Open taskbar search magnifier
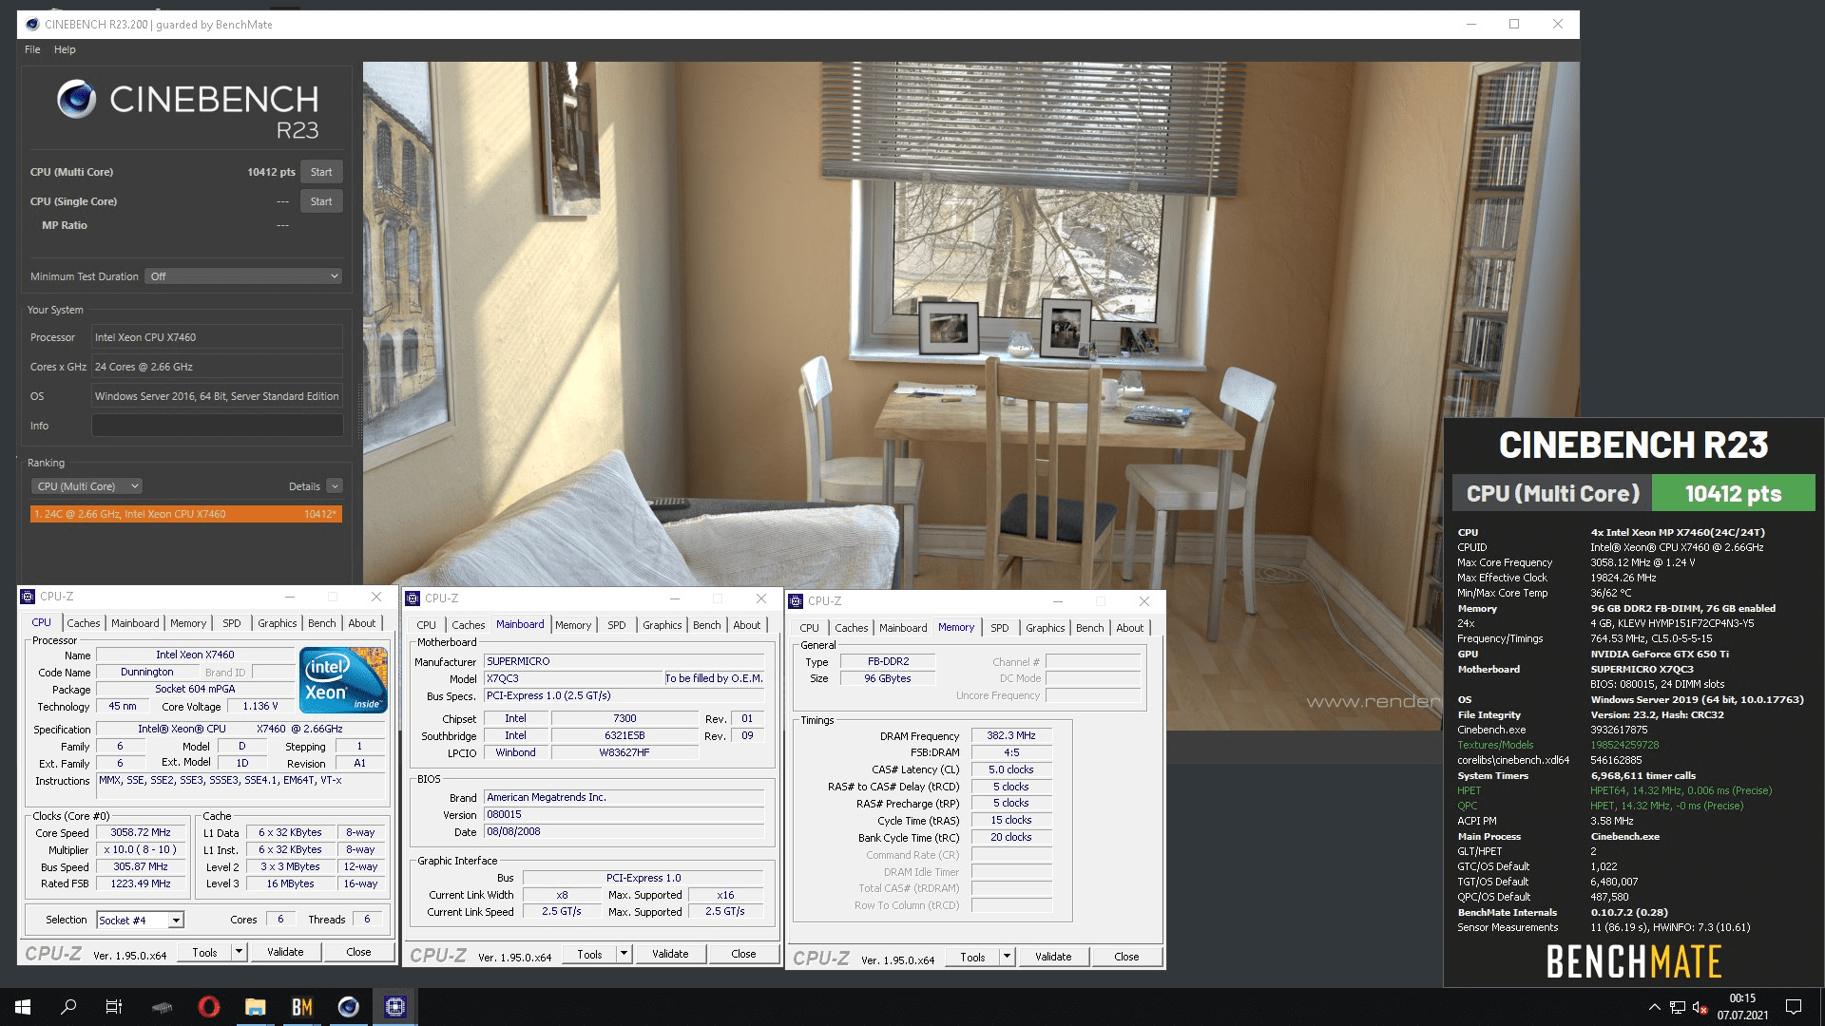The image size is (1825, 1026). (68, 1007)
